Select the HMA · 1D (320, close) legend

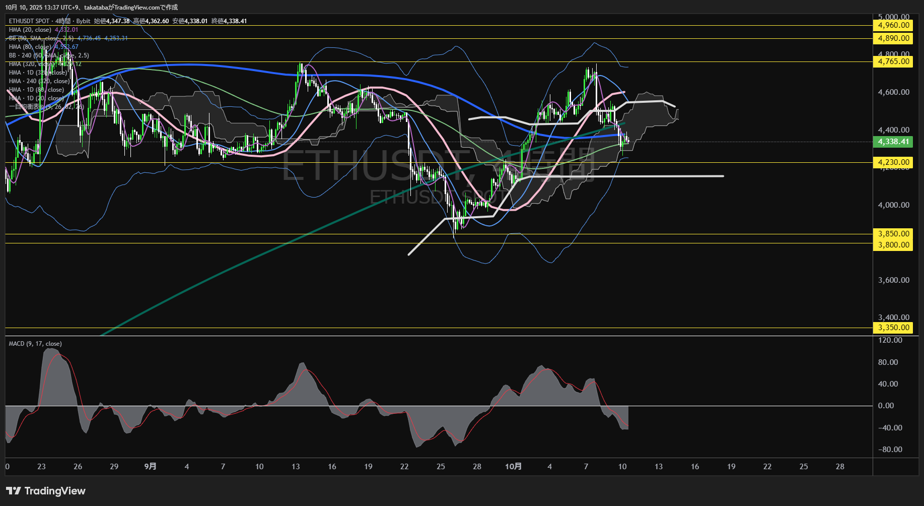[38, 73]
